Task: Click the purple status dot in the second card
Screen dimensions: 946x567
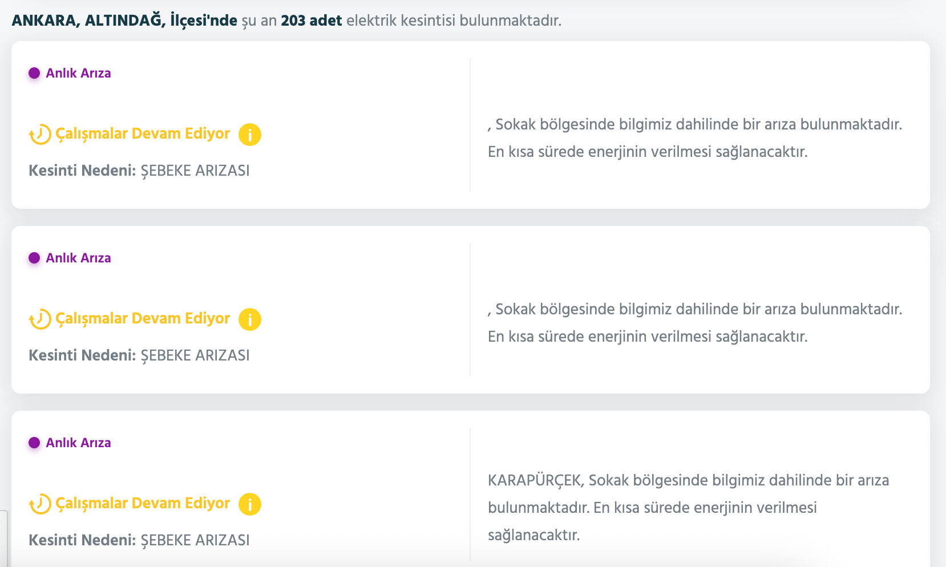Action: (35, 258)
